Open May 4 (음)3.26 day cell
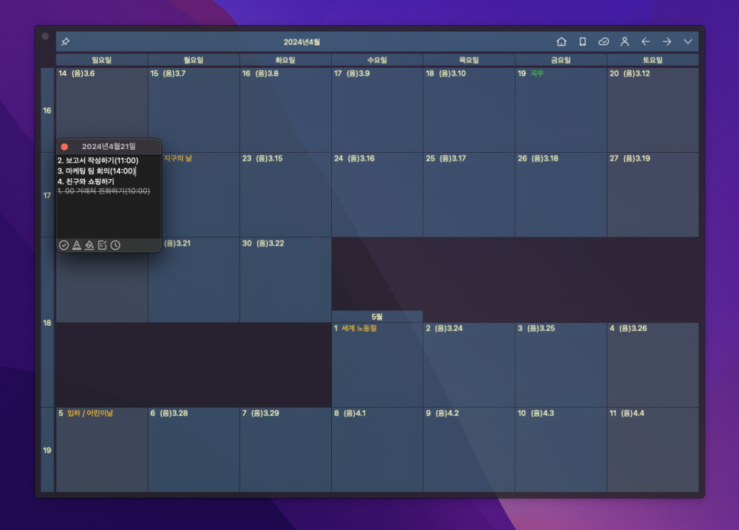This screenshot has width=739, height=530. pos(653,365)
